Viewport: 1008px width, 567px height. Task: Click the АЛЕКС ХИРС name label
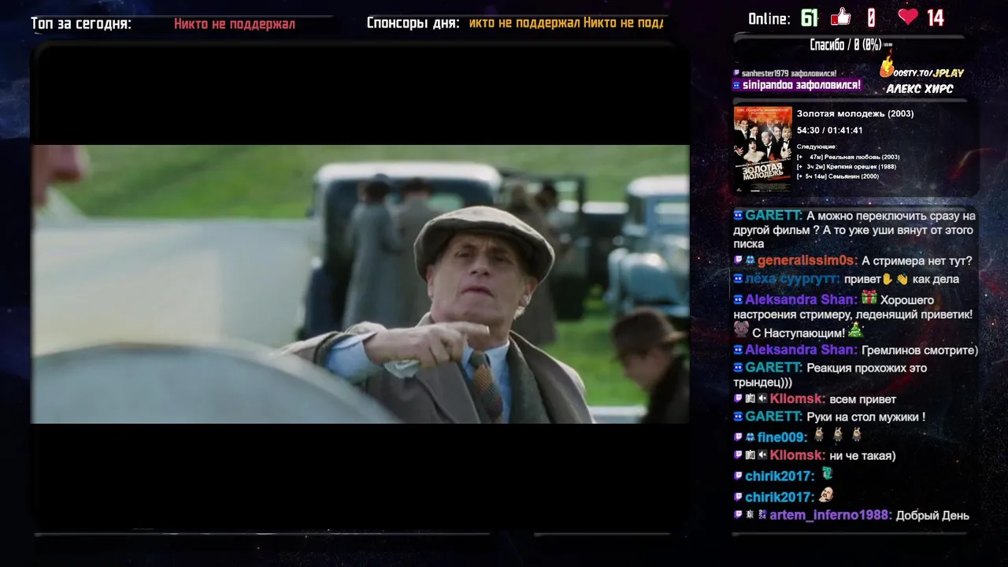tap(920, 89)
